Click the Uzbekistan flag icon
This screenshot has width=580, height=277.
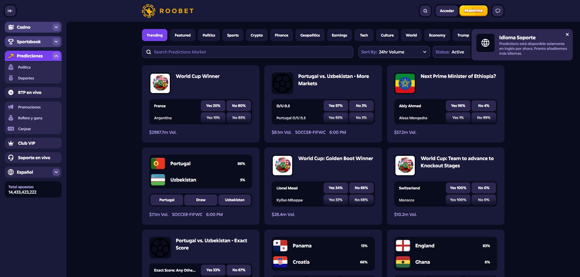pos(158,180)
